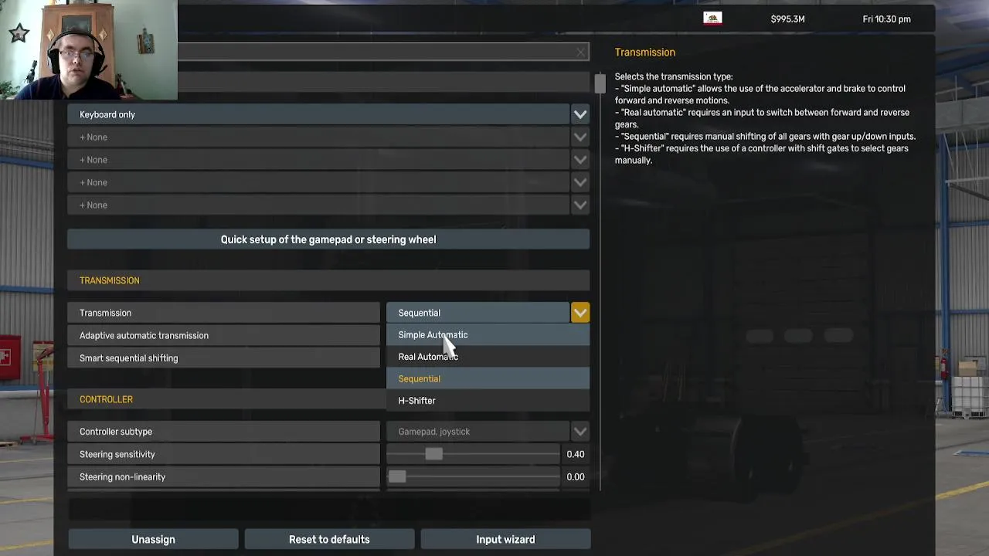Image resolution: width=989 pixels, height=556 pixels.
Task: Click the California flag icon
Action: pos(712,19)
